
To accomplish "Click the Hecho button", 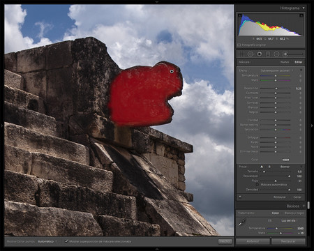I will point(225,241).
